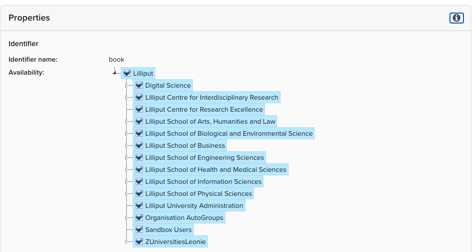Expand the Digital Science node

(x=127, y=86)
